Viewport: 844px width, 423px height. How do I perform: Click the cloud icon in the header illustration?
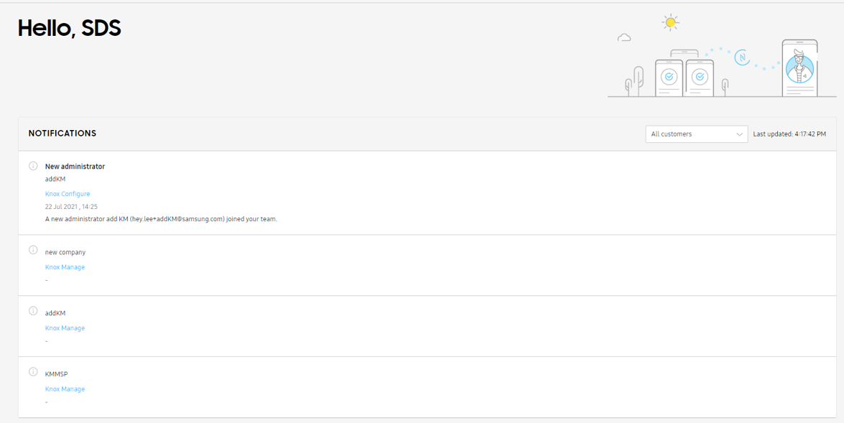point(624,37)
